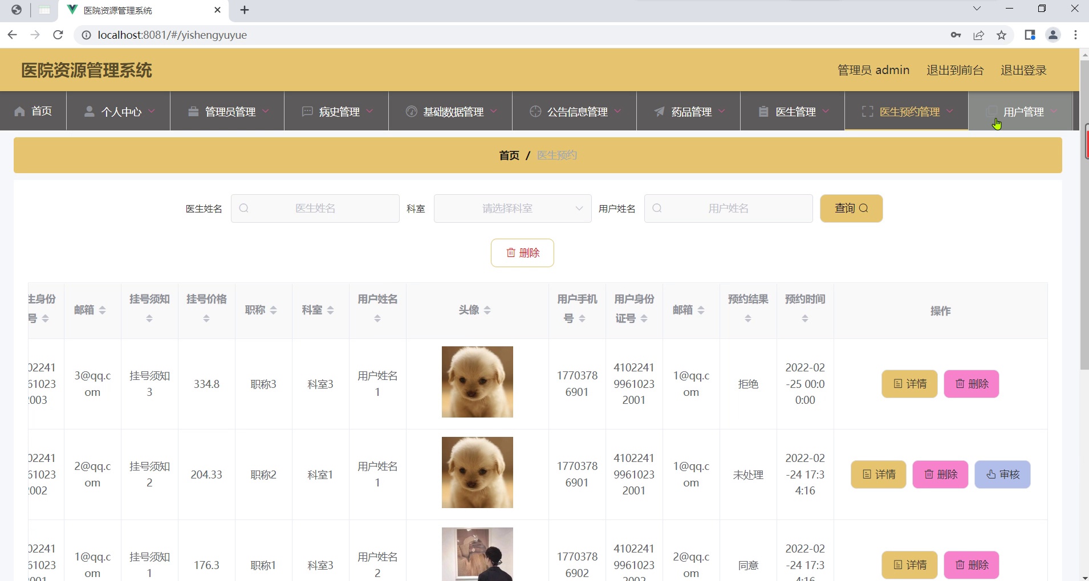Select the 病史管理 menu label
1089x581 pixels.
tap(339, 112)
